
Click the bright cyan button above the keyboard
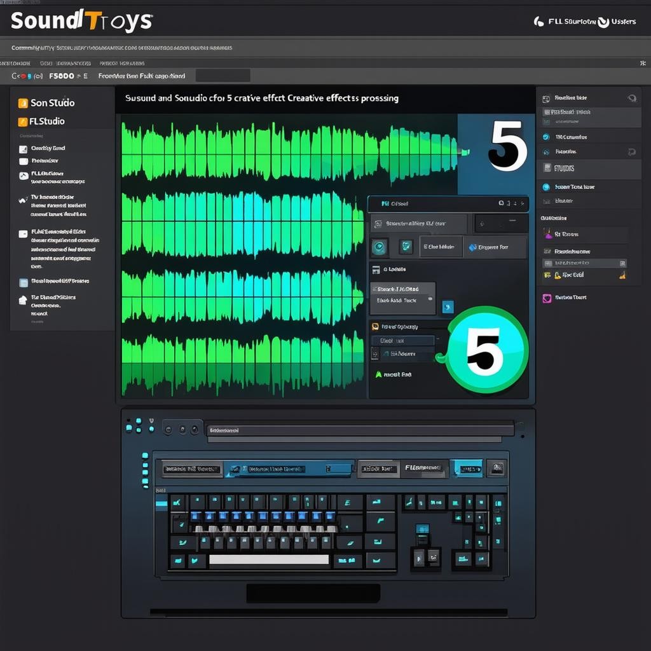pyautogui.click(x=469, y=469)
